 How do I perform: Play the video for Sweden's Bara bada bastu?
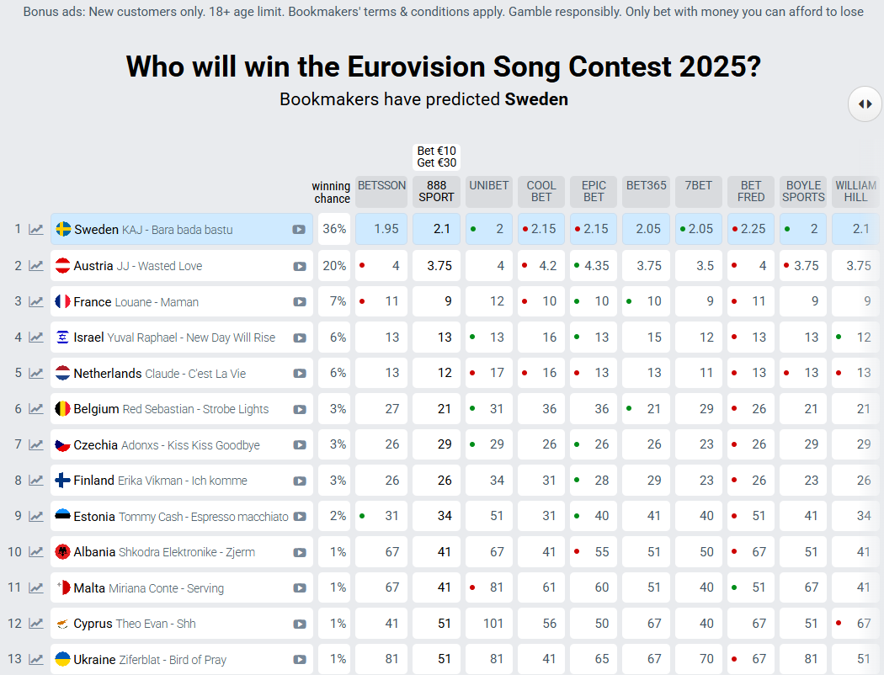299,230
